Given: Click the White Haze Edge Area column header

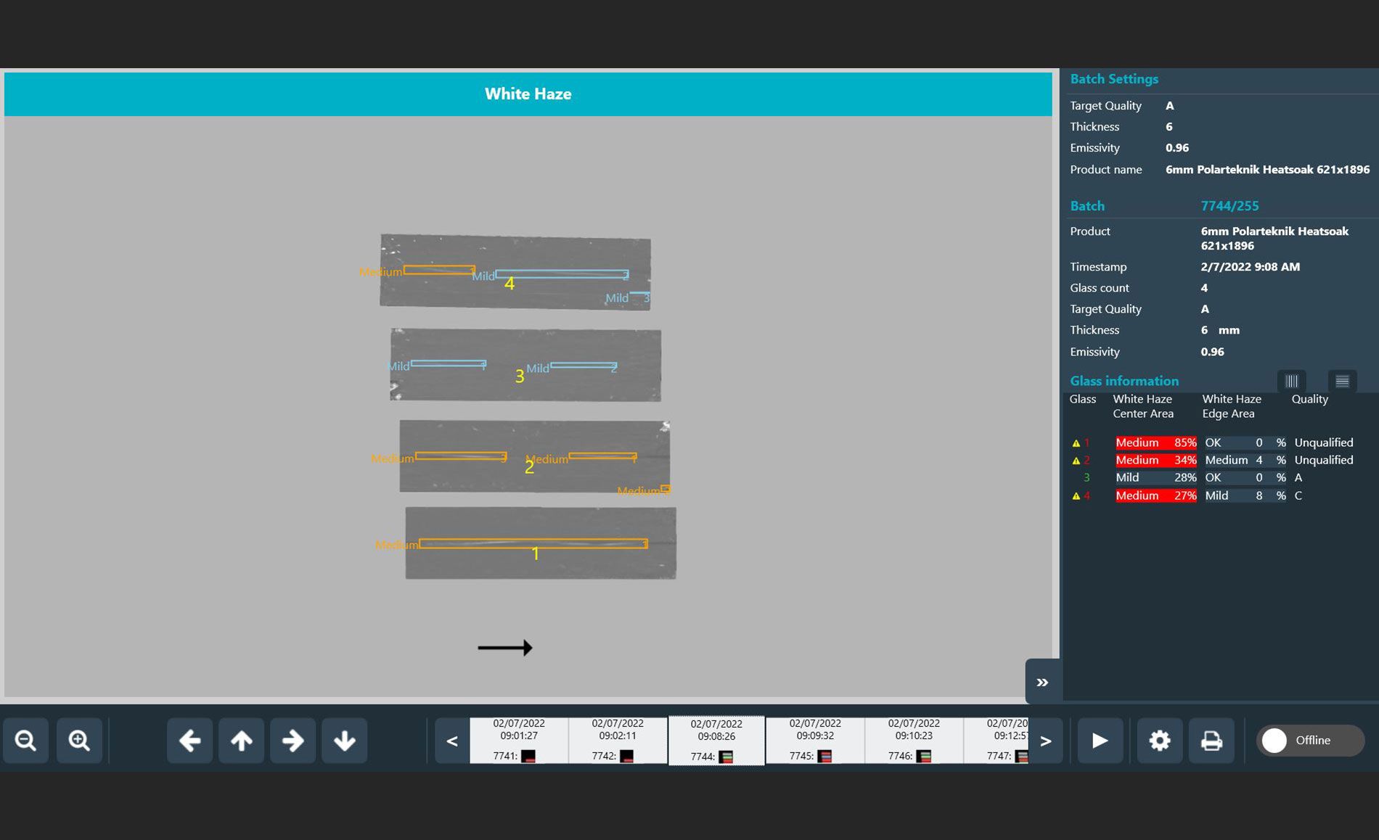Looking at the screenshot, I should click(x=1232, y=406).
